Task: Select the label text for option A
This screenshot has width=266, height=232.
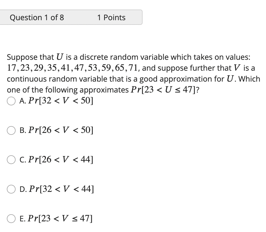Action: coord(56,101)
